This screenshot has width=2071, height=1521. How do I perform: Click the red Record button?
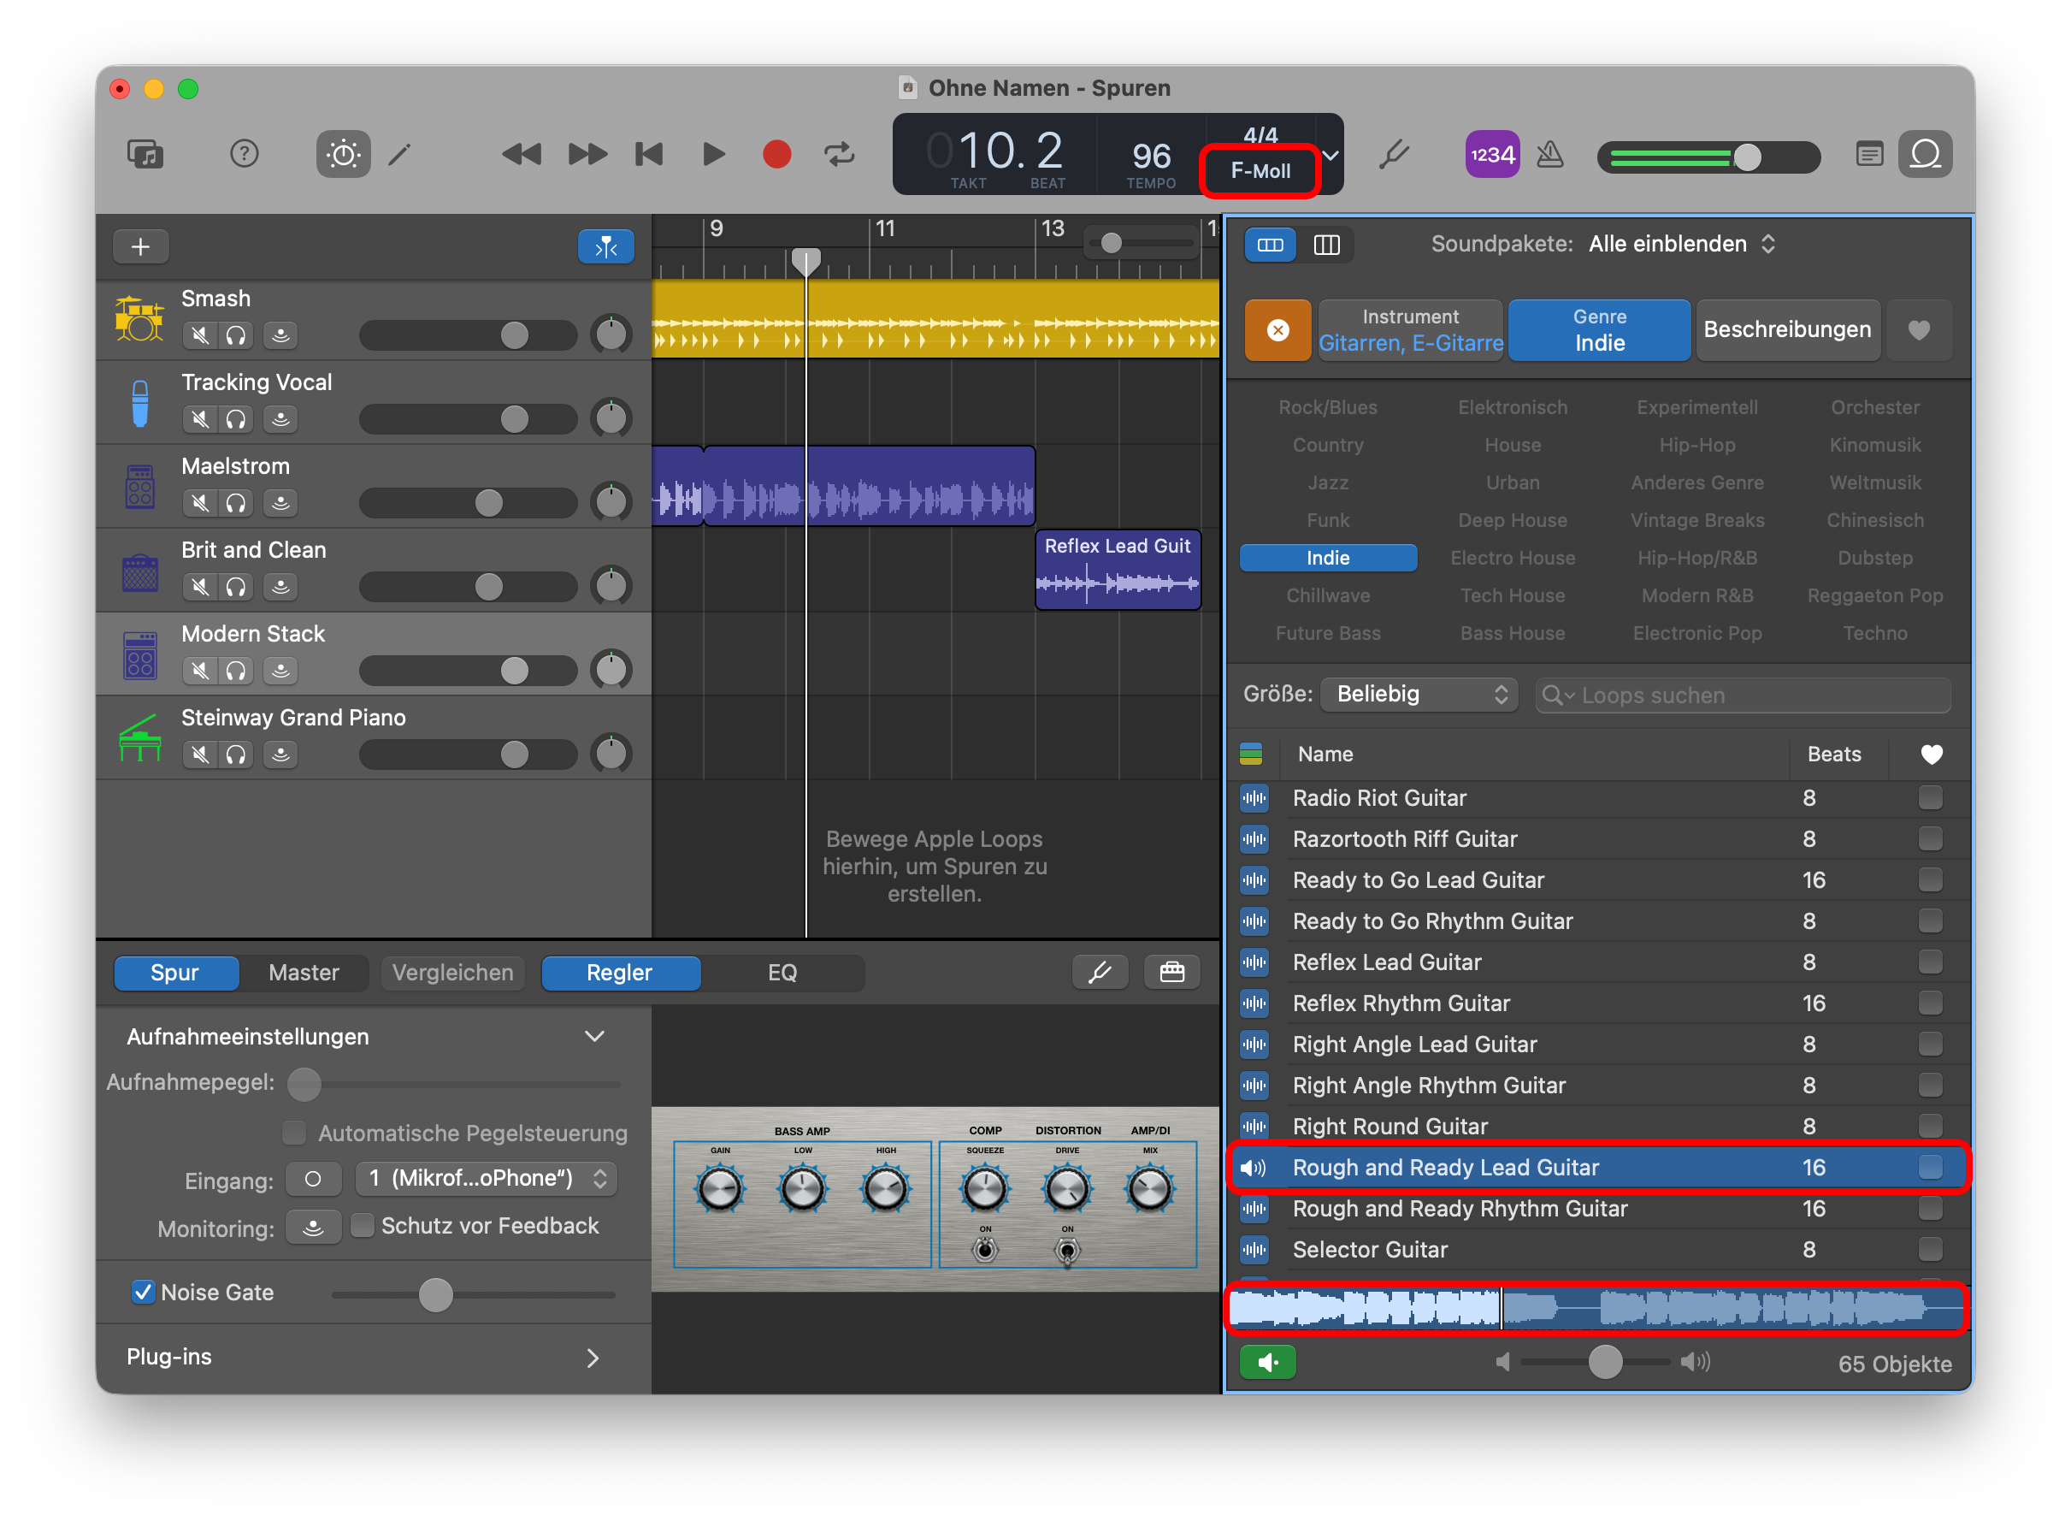coord(776,154)
